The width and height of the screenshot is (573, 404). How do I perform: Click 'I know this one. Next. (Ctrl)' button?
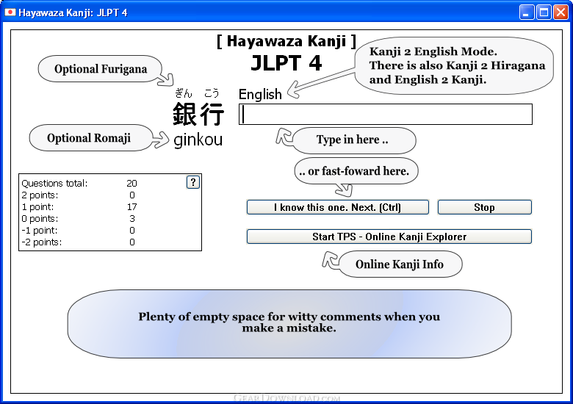point(338,207)
